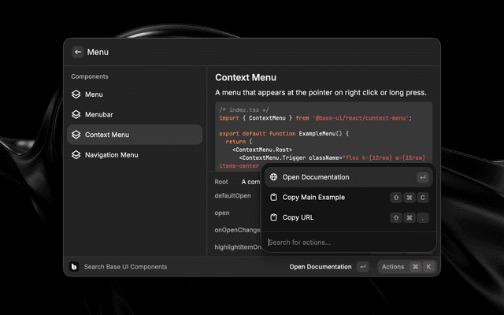Click the Base UI logo in footer
The image size is (504, 315).
click(74, 267)
